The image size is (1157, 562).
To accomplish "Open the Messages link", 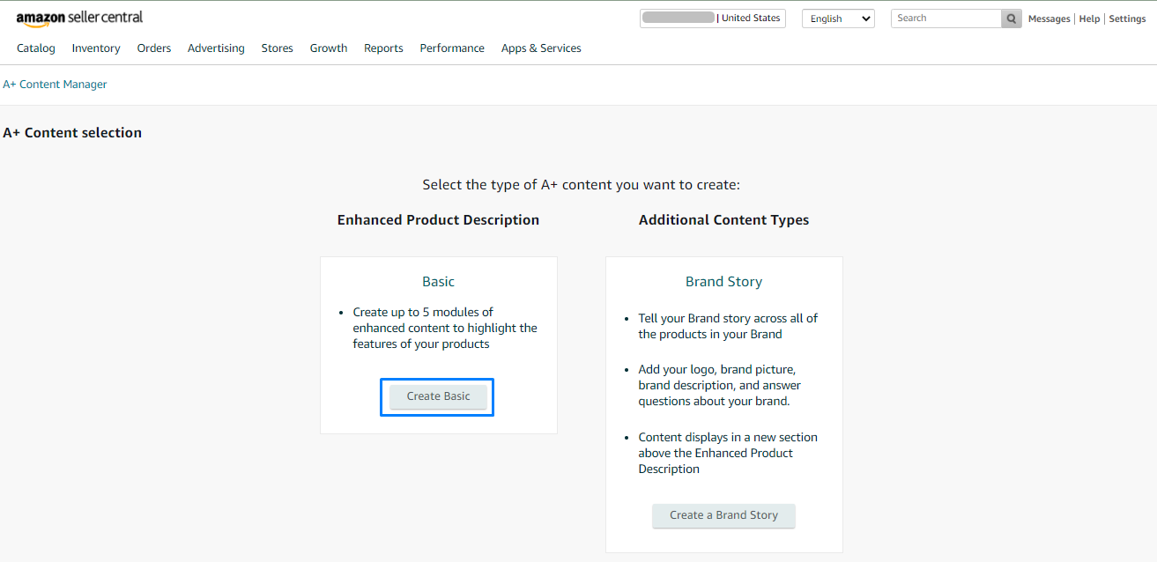I will (x=1049, y=18).
